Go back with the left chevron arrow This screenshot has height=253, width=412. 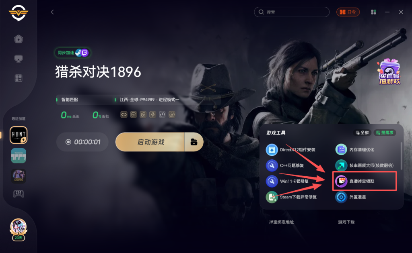(52, 12)
